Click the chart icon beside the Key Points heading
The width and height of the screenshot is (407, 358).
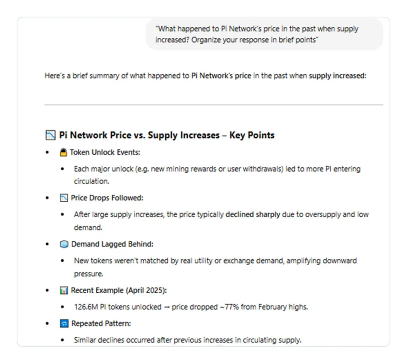coord(50,135)
